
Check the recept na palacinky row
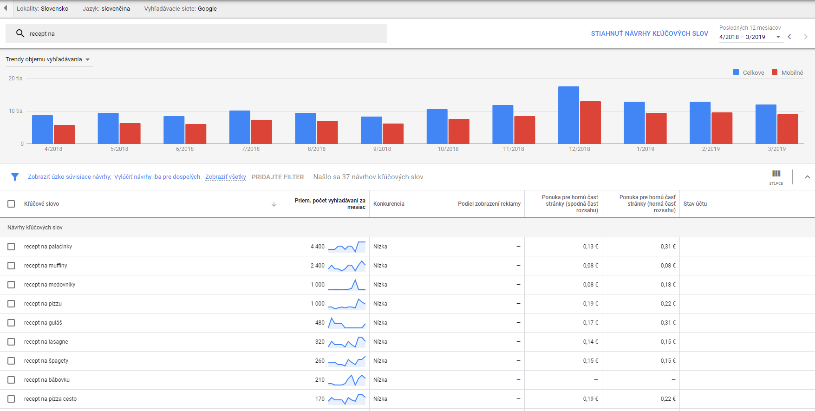click(11, 247)
